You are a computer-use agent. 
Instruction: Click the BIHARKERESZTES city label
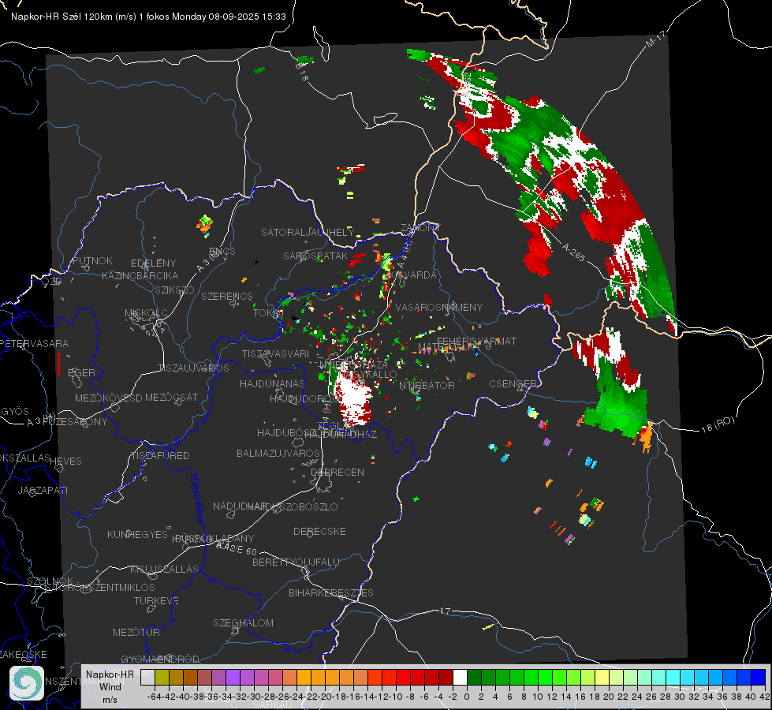coord(331,592)
